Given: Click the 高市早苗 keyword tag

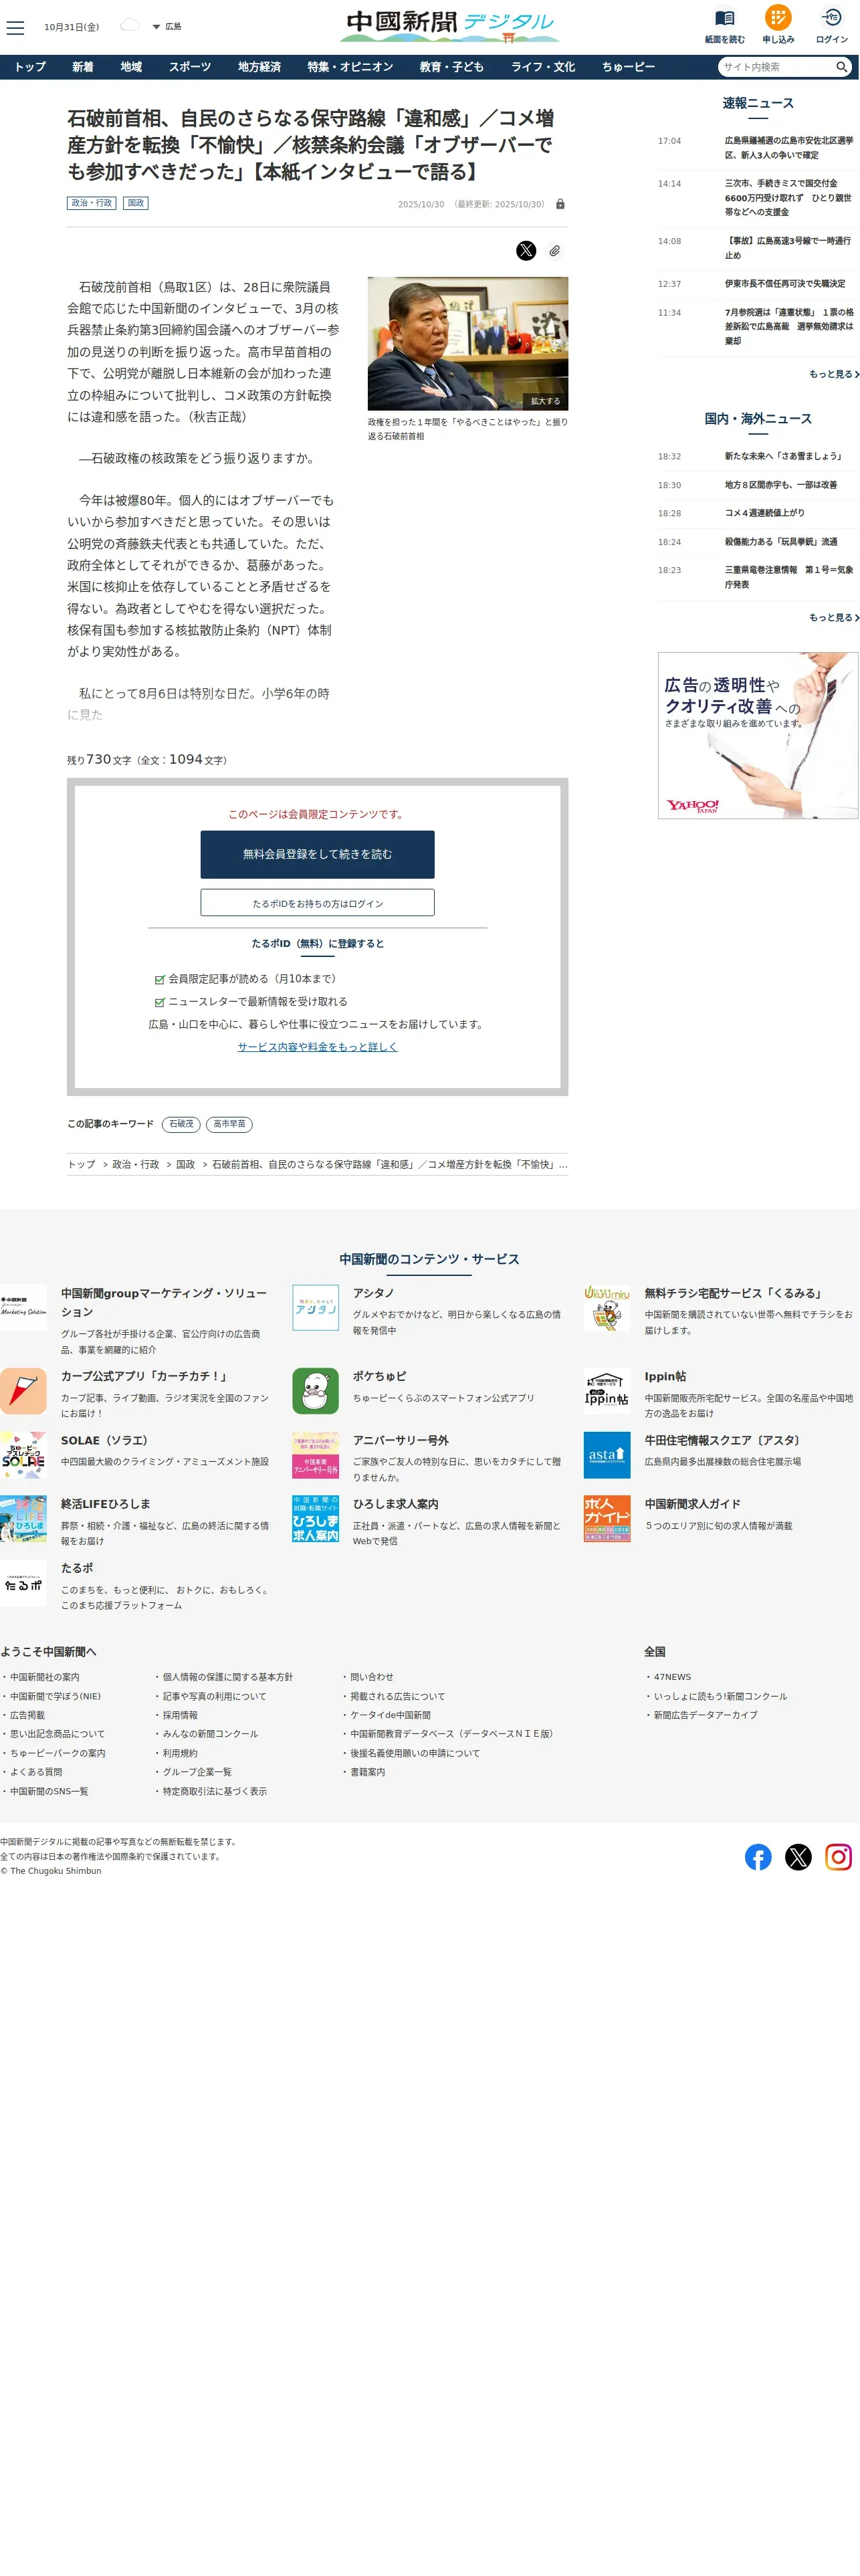Looking at the screenshot, I should (x=229, y=1124).
